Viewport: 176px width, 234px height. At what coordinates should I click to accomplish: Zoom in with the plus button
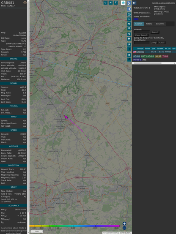124,223
